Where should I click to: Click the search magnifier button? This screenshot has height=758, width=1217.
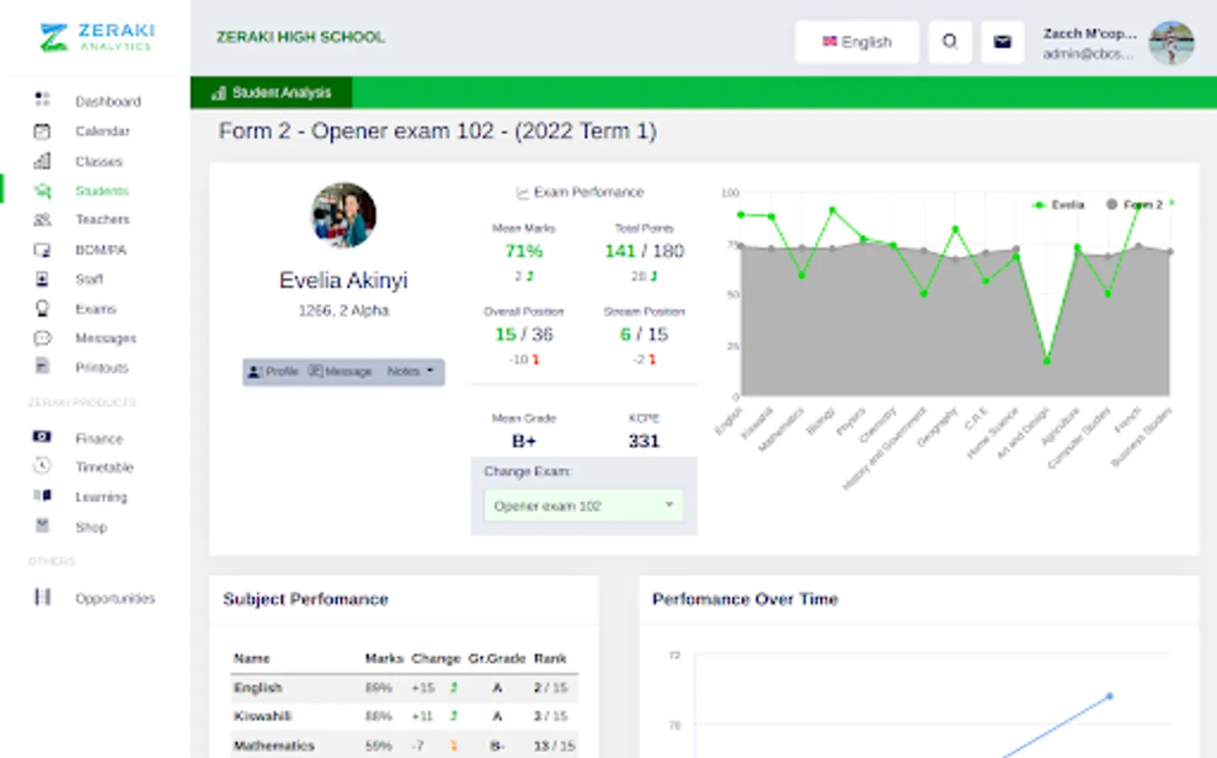pyautogui.click(x=950, y=41)
